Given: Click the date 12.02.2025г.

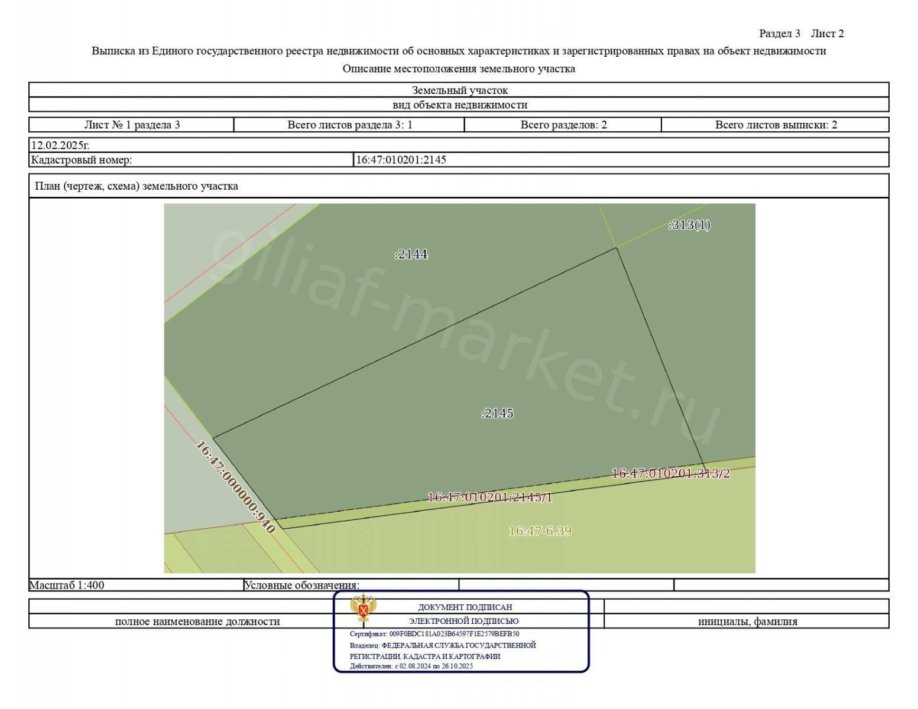Looking at the screenshot, I should [x=60, y=145].
